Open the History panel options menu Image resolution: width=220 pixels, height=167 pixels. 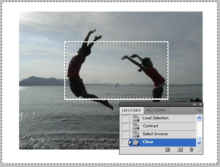coord(199,111)
